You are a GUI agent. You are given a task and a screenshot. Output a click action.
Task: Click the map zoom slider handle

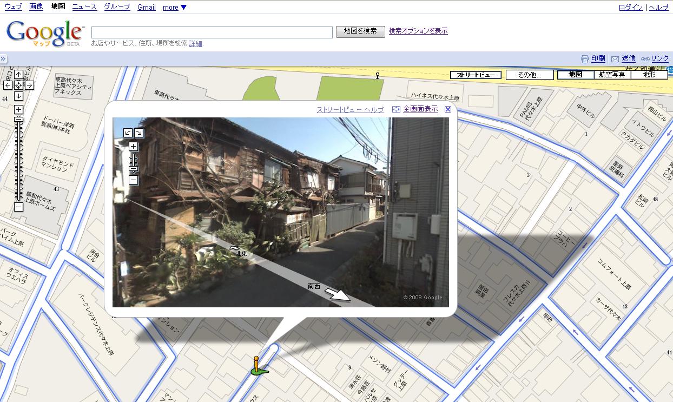coord(18,118)
